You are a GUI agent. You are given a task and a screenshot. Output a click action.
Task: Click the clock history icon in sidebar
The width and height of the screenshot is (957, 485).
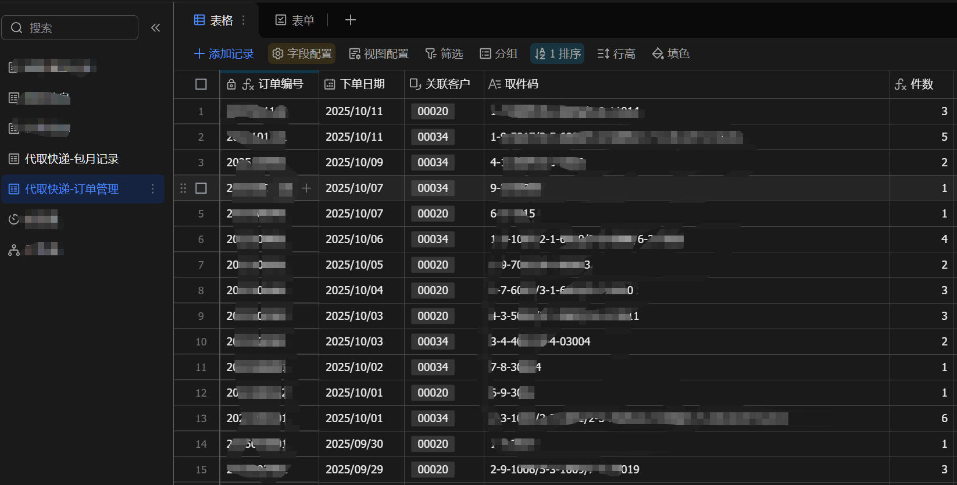tap(14, 219)
